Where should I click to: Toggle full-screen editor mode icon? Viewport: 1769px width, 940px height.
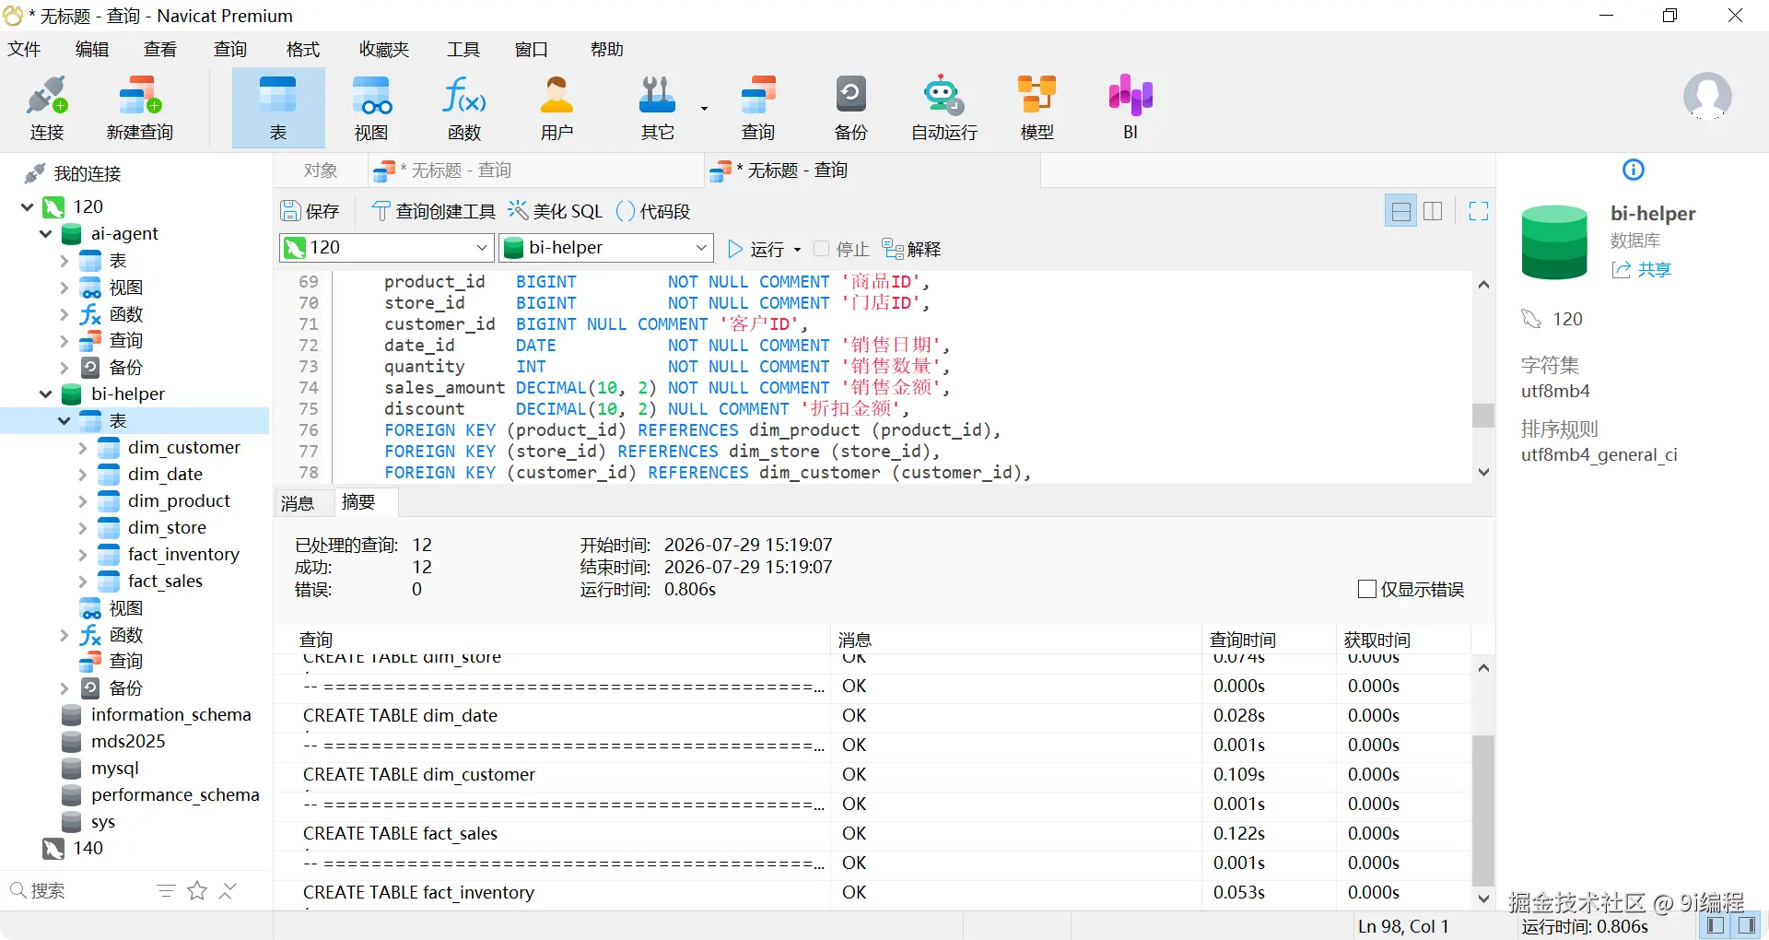pos(1479,211)
